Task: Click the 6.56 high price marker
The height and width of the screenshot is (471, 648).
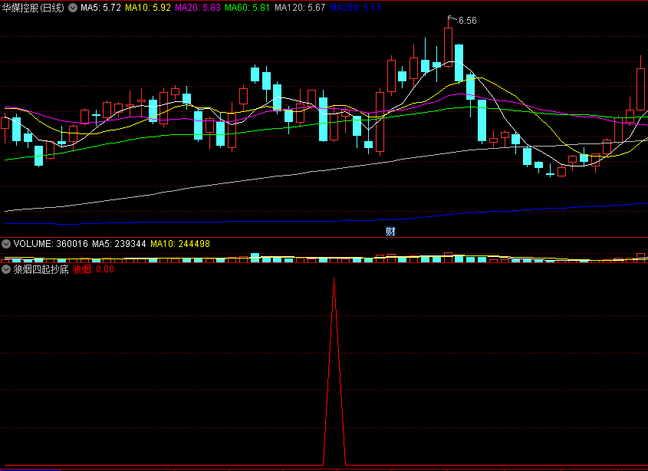Action: click(x=467, y=20)
